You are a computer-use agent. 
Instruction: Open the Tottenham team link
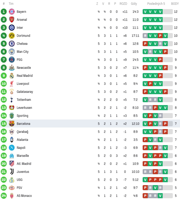coord(24,100)
